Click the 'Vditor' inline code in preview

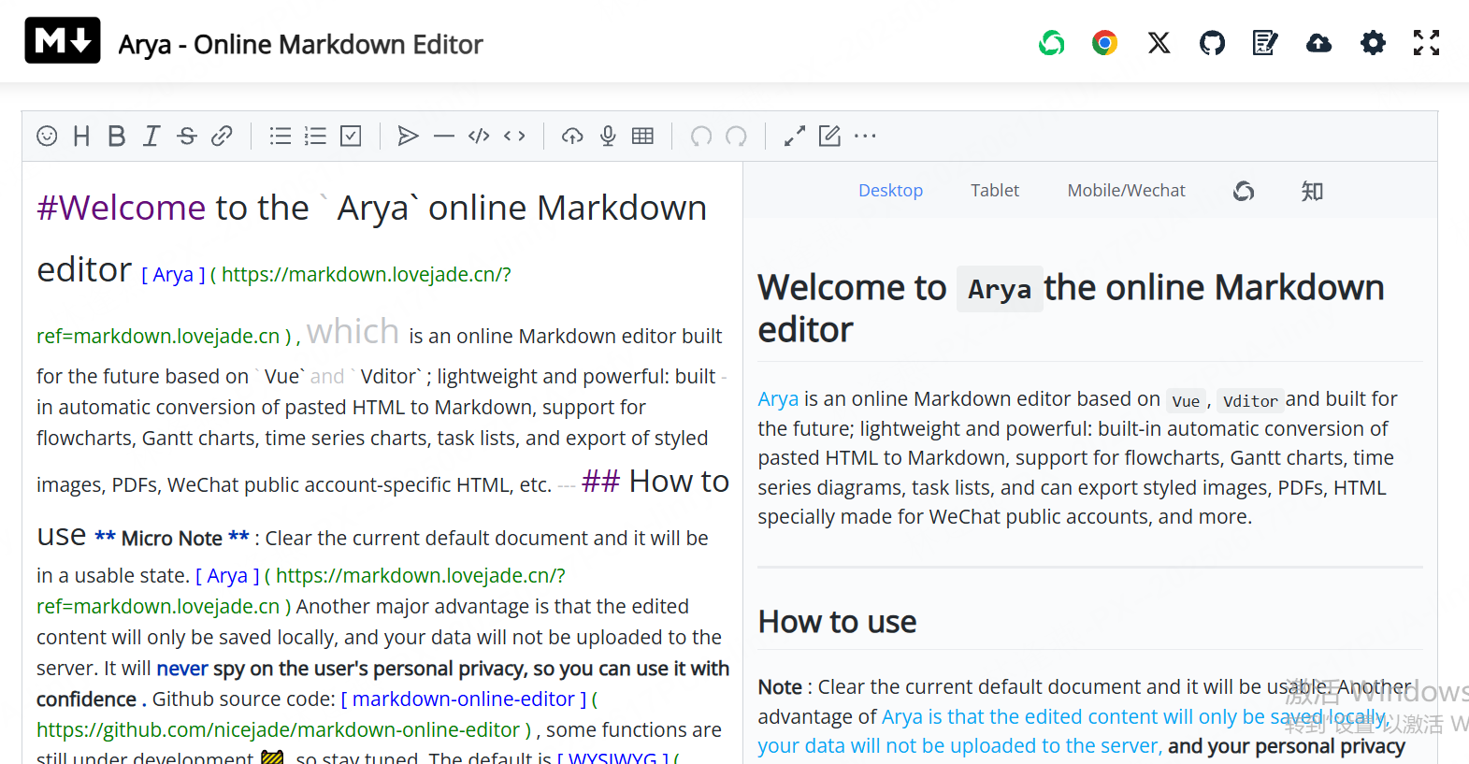point(1250,401)
